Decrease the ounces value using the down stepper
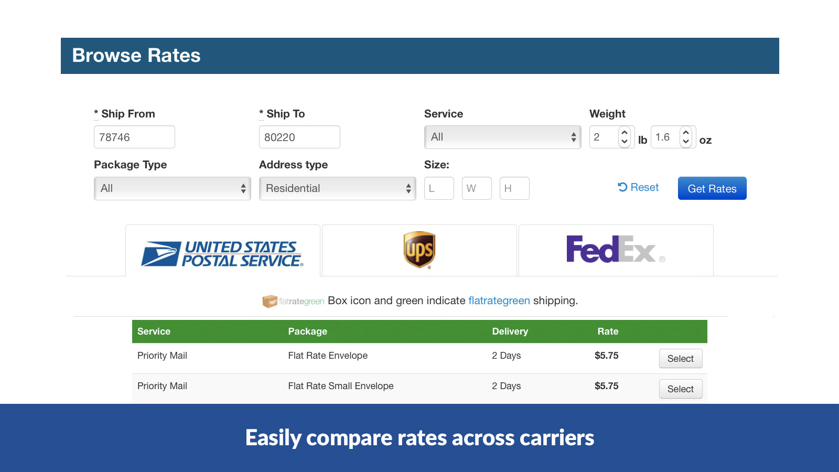This screenshot has height=472, width=839. pos(686,142)
